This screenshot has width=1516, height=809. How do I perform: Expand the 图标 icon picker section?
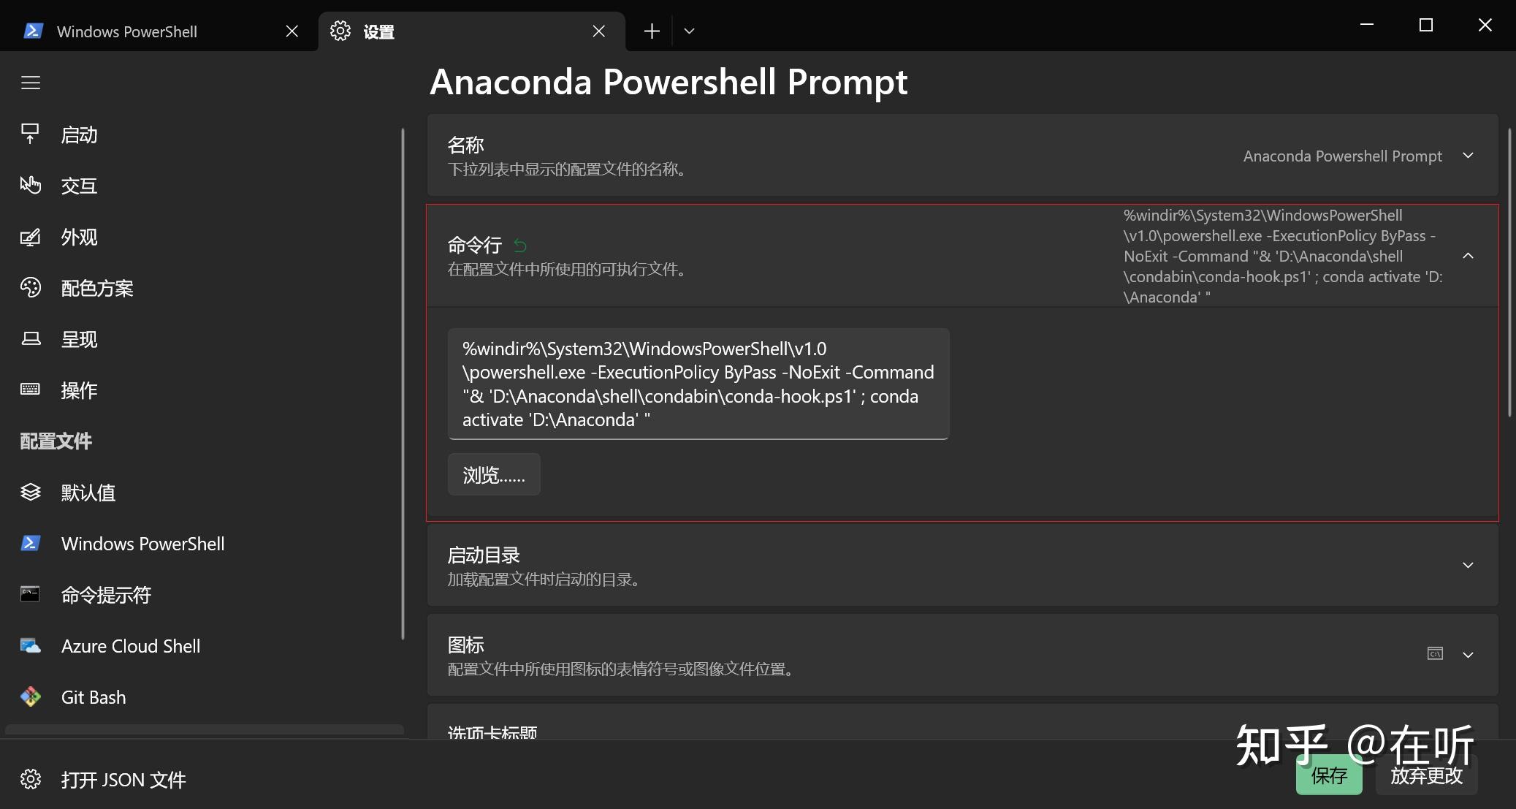pyautogui.click(x=1468, y=654)
